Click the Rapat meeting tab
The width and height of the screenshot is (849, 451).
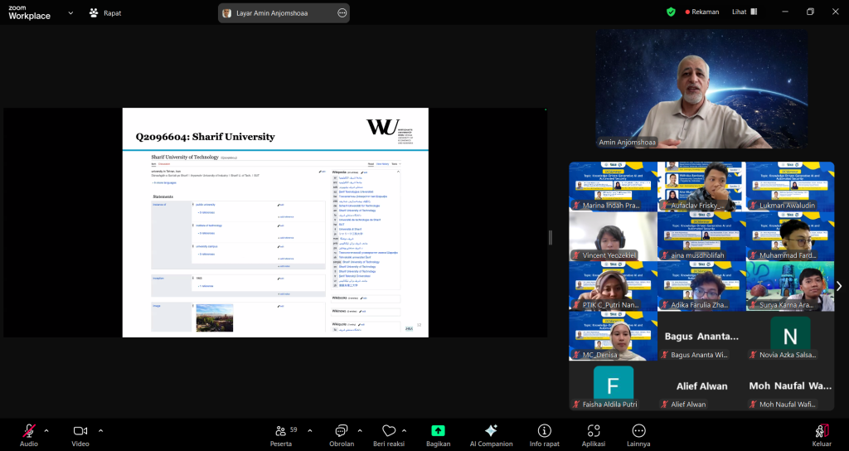(x=105, y=12)
